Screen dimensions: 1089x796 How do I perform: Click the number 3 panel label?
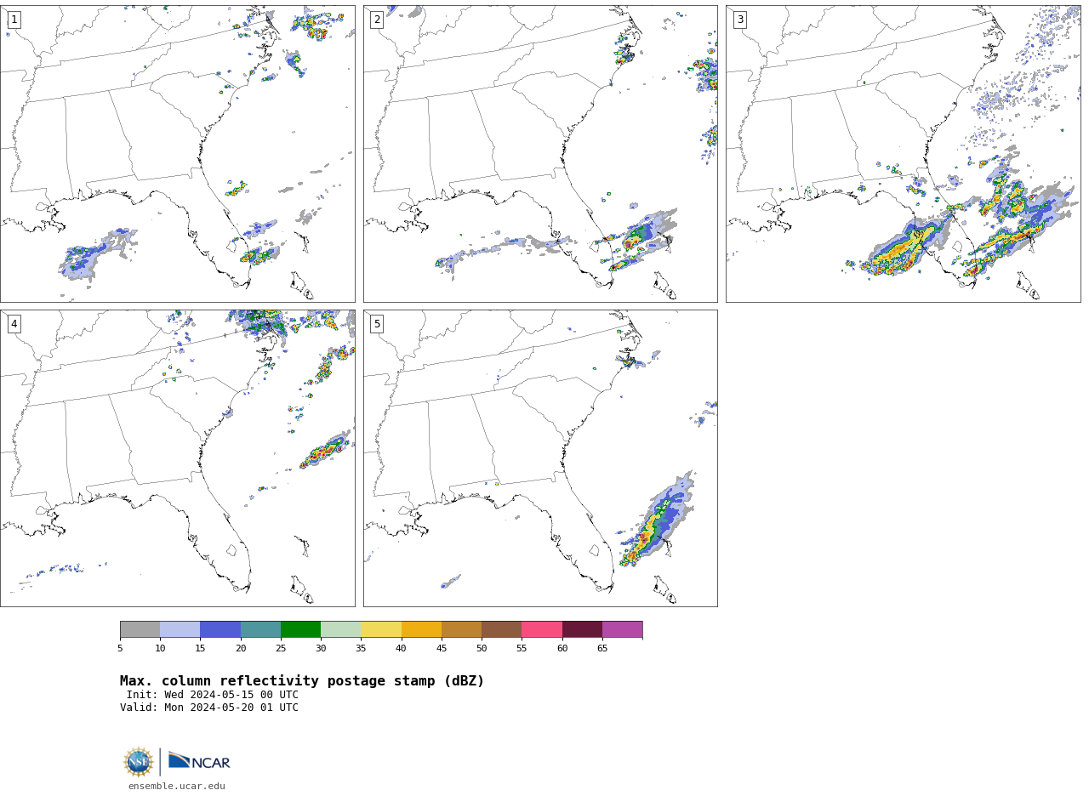point(740,20)
